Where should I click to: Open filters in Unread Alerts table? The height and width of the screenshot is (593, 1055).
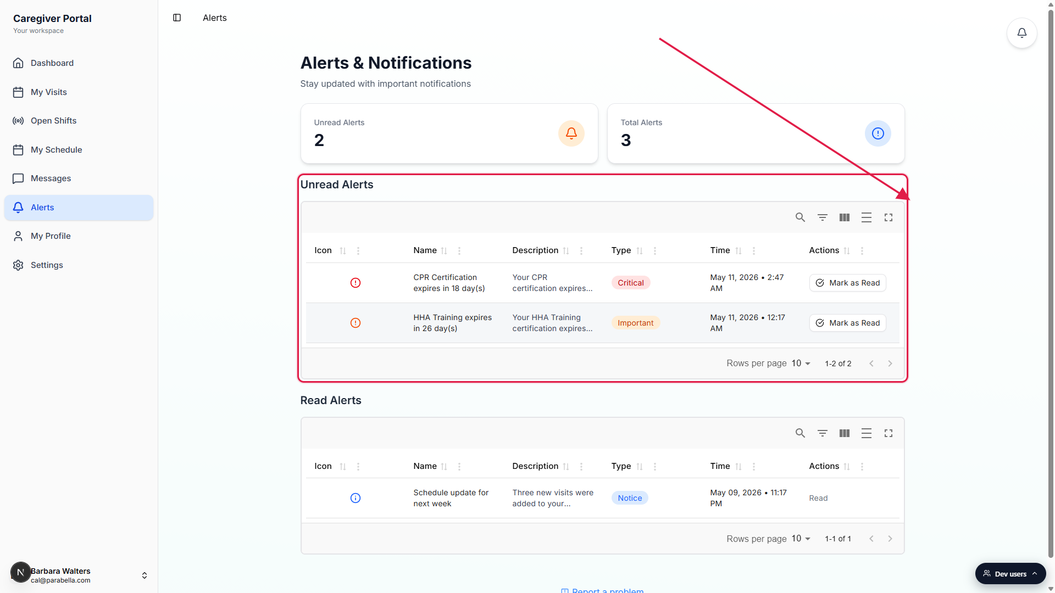822,217
